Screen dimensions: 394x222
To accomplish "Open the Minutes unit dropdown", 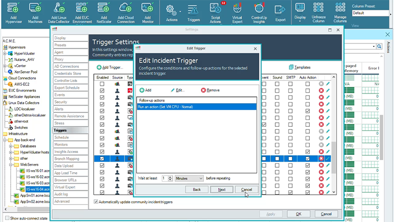I will pos(189,178).
